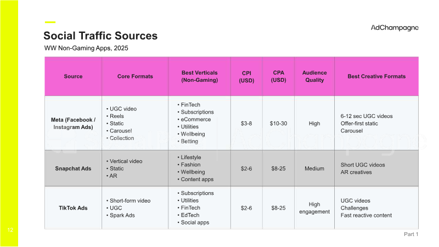The height and width of the screenshot is (247, 439).
Task: Select the High engagement cell for TikTok
Action: [314, 208]
